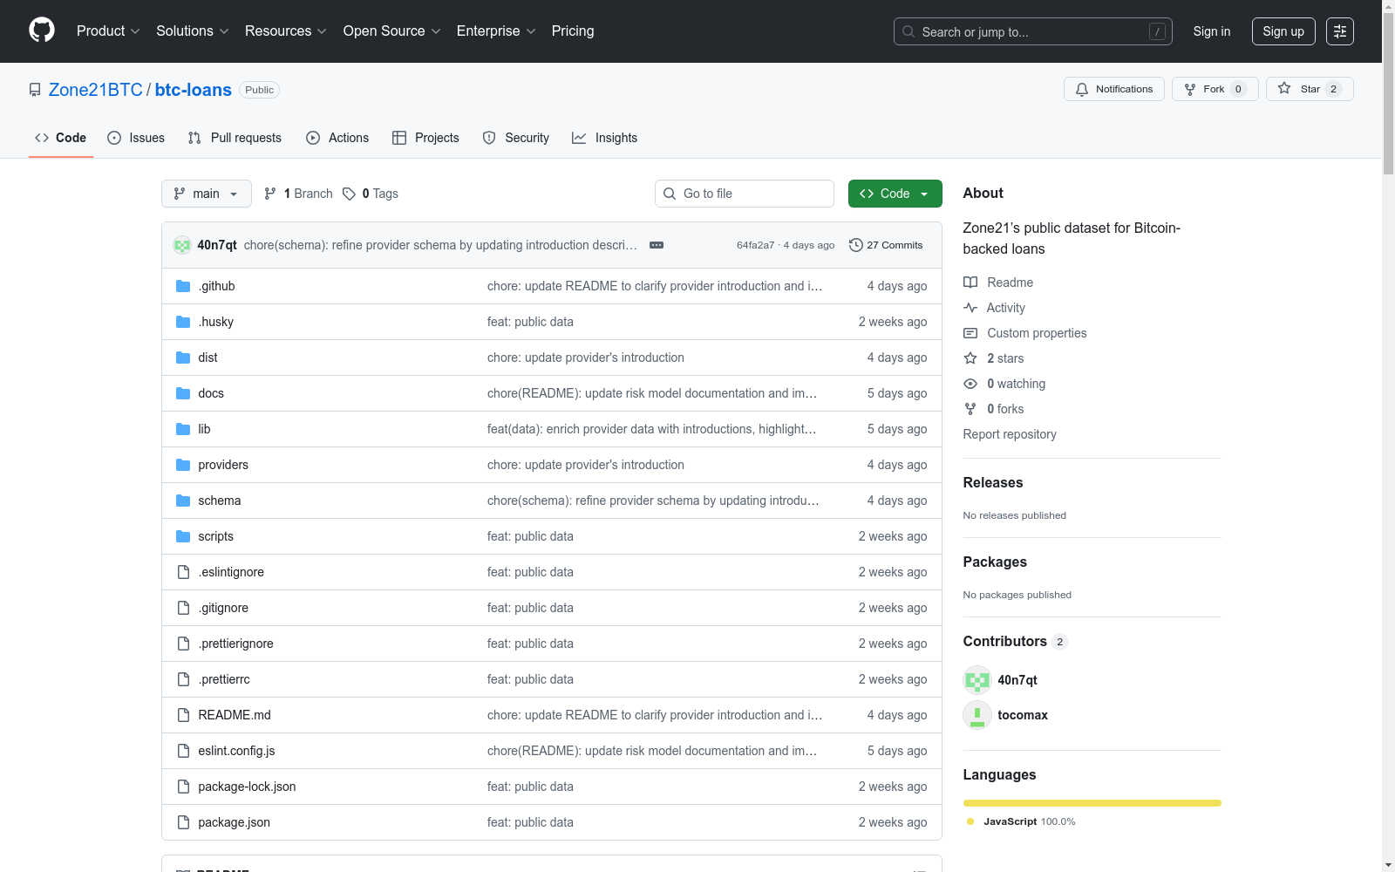Expand the Open Source menu
1395x872 pixels.
point(392,31)
